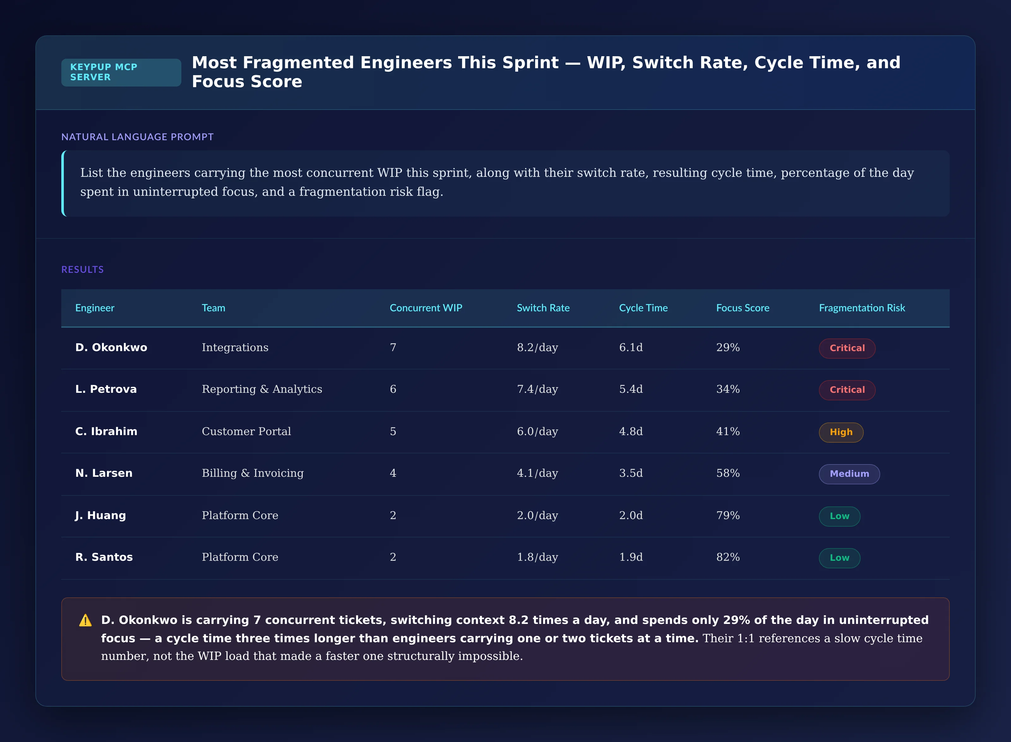Click the 41% focus score value
Image resolution: width=1011 pixels, height=742 pixels.
coord(728,432)
